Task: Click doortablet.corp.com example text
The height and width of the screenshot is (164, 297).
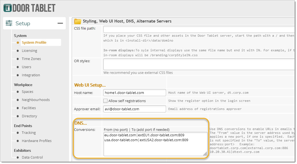Action: point(249,148)
